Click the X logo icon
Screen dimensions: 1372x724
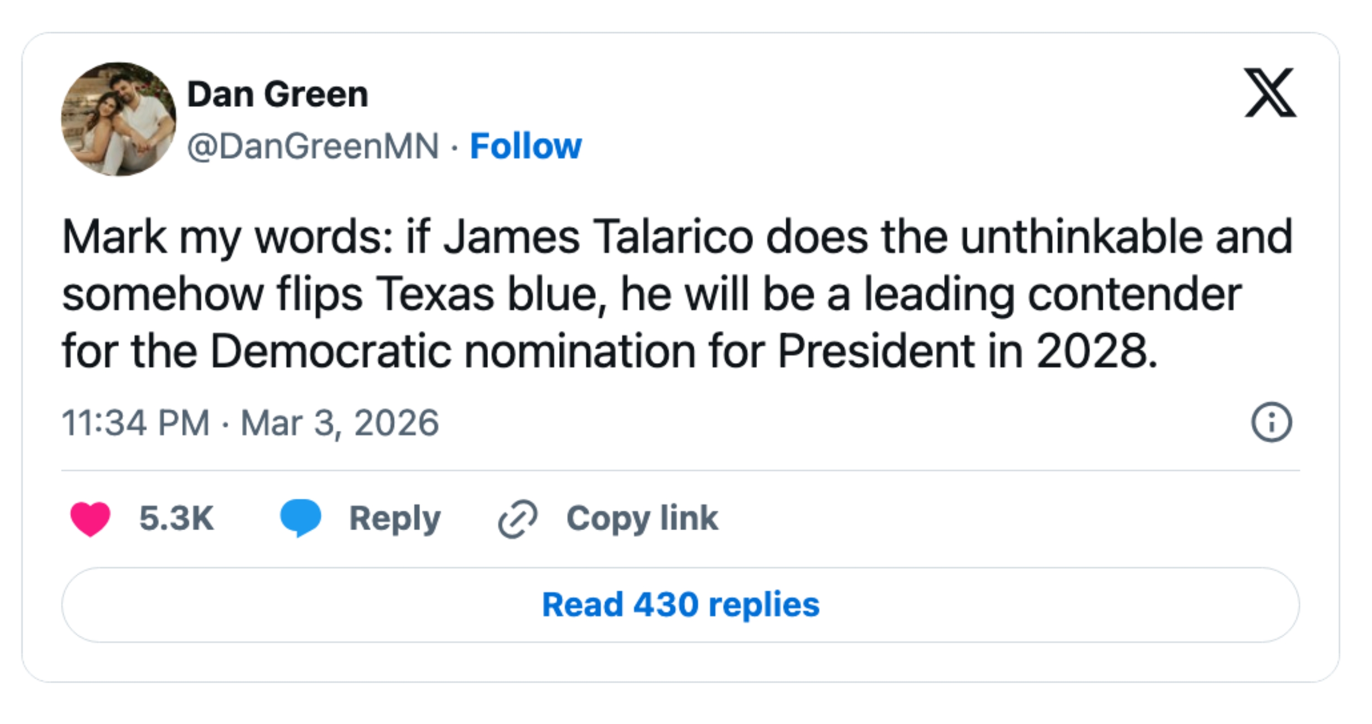pos(1270,93)
